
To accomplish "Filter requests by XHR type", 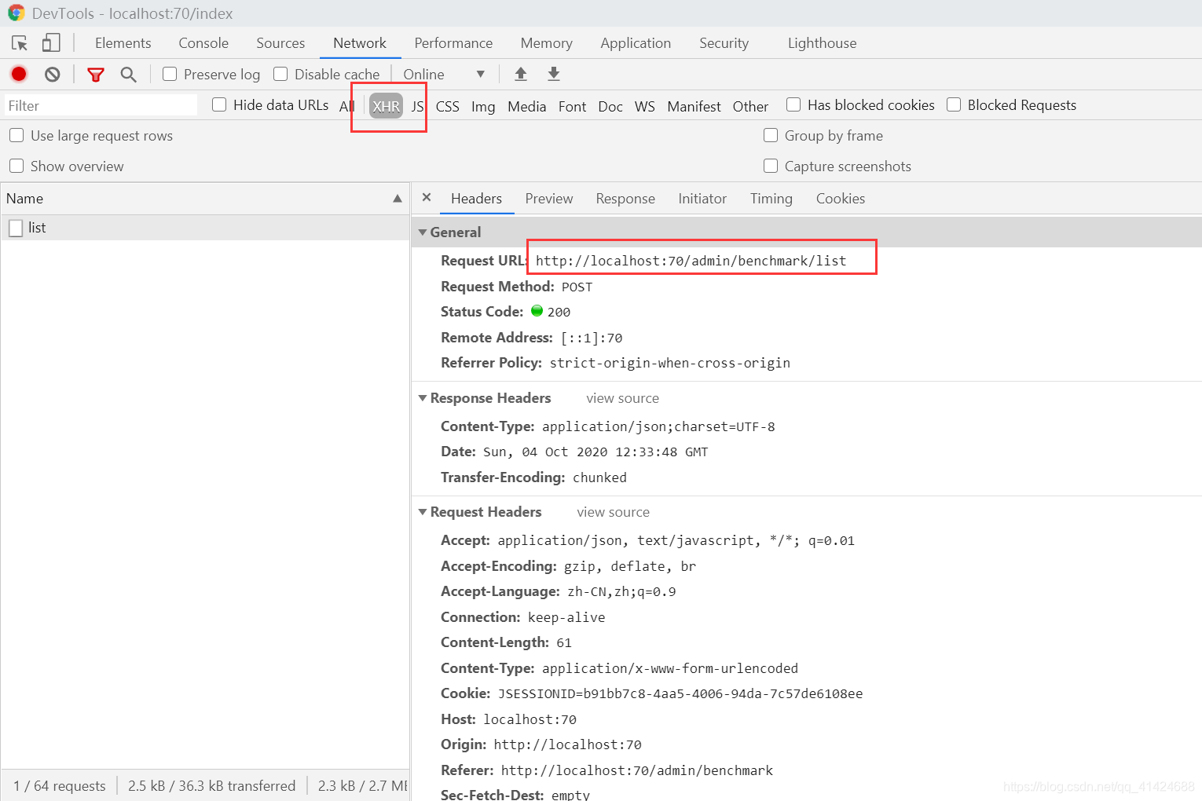I will click(386, 106).
